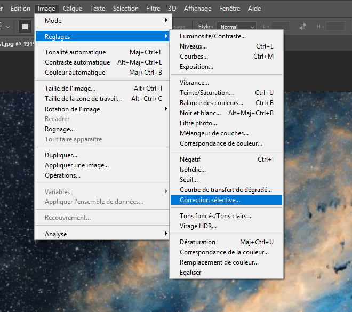Viewport: 352px width, 312px height.
Task: Close the open Image menu
Action: click(46, 9)
